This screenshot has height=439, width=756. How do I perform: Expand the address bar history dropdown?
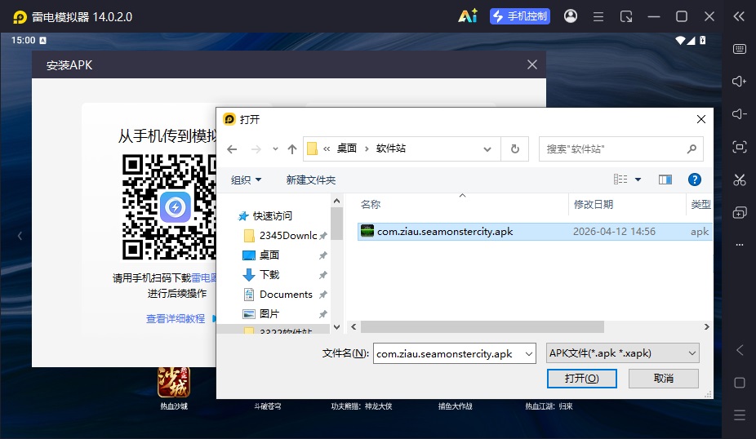[487, 149]
